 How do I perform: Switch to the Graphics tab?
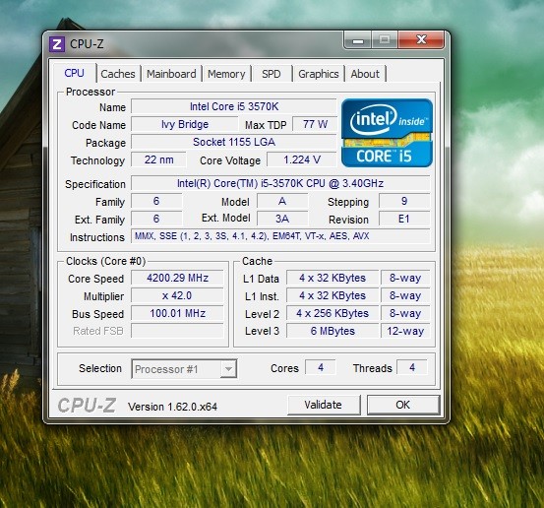[319, 74]
